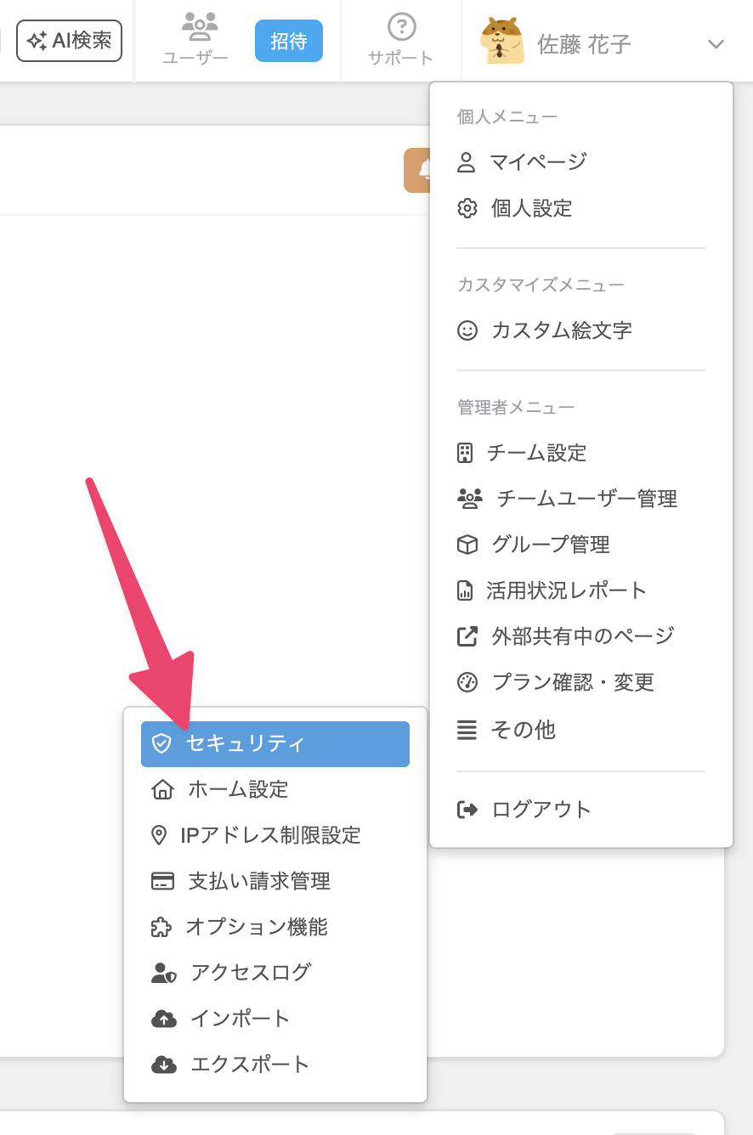Click the チームユーザー管理 users icon
Screen dimensions: 753x1135
pyautogui.click(x=469, y=499)
